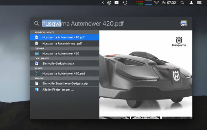Click the PDF icon beside Husqvarna Rasentrimmer.pdf
The height and width of the screenshot is (130, 207).
(x=37, y=43)
